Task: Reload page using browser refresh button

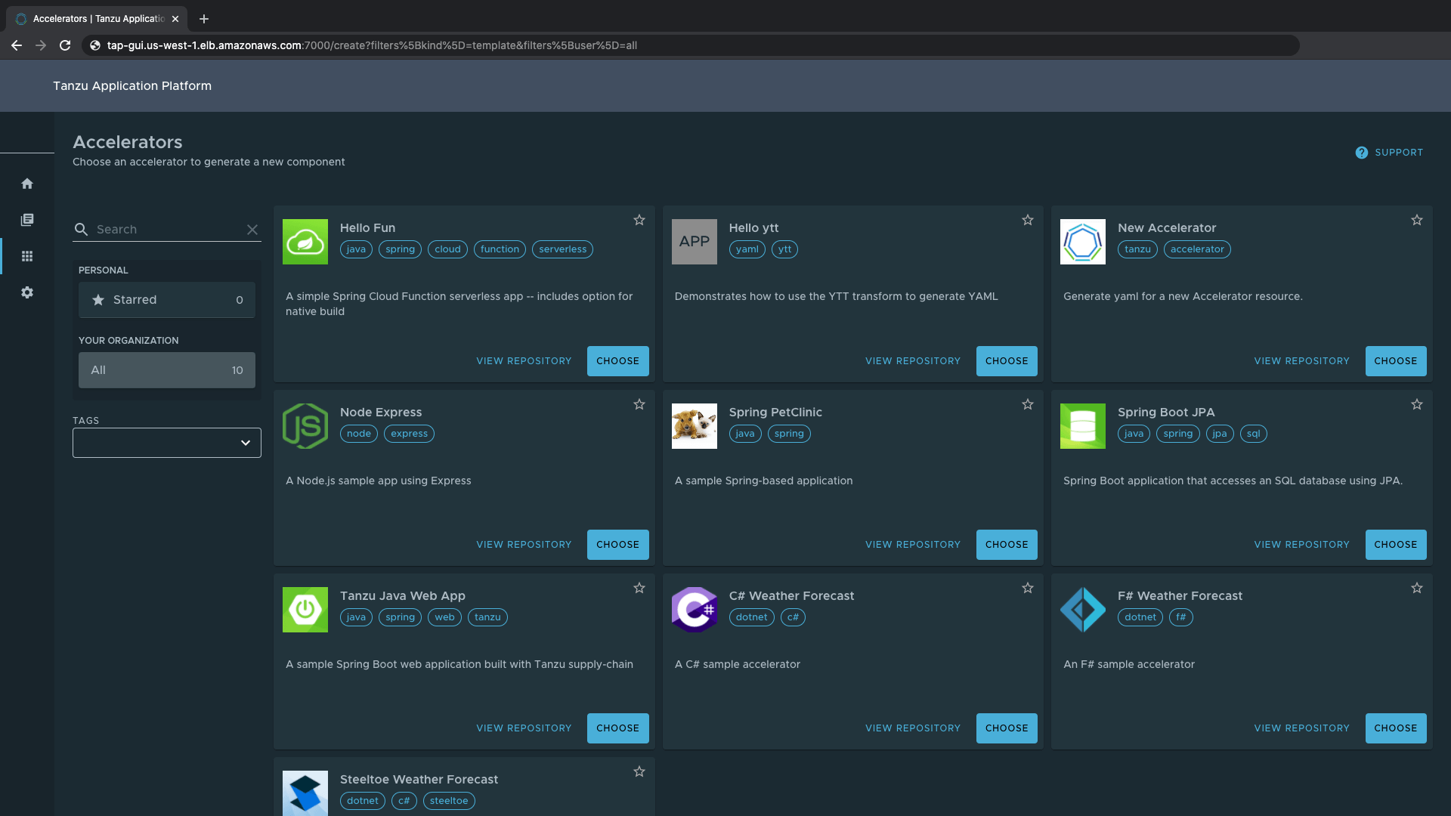Action: pos(65,45)
